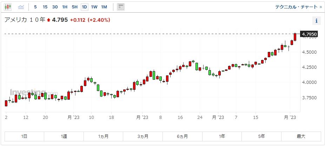The height and width of the screenshot is (147, 325).
Task: Choose the 5H interval
Action: click(x=75, y=7)
